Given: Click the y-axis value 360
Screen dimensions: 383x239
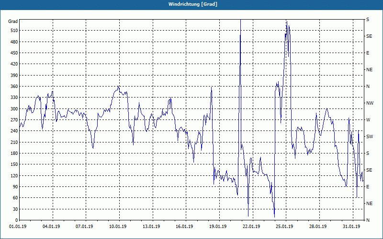Looking at the screenshot, I should pyautogui.click(x=14, y=87).
